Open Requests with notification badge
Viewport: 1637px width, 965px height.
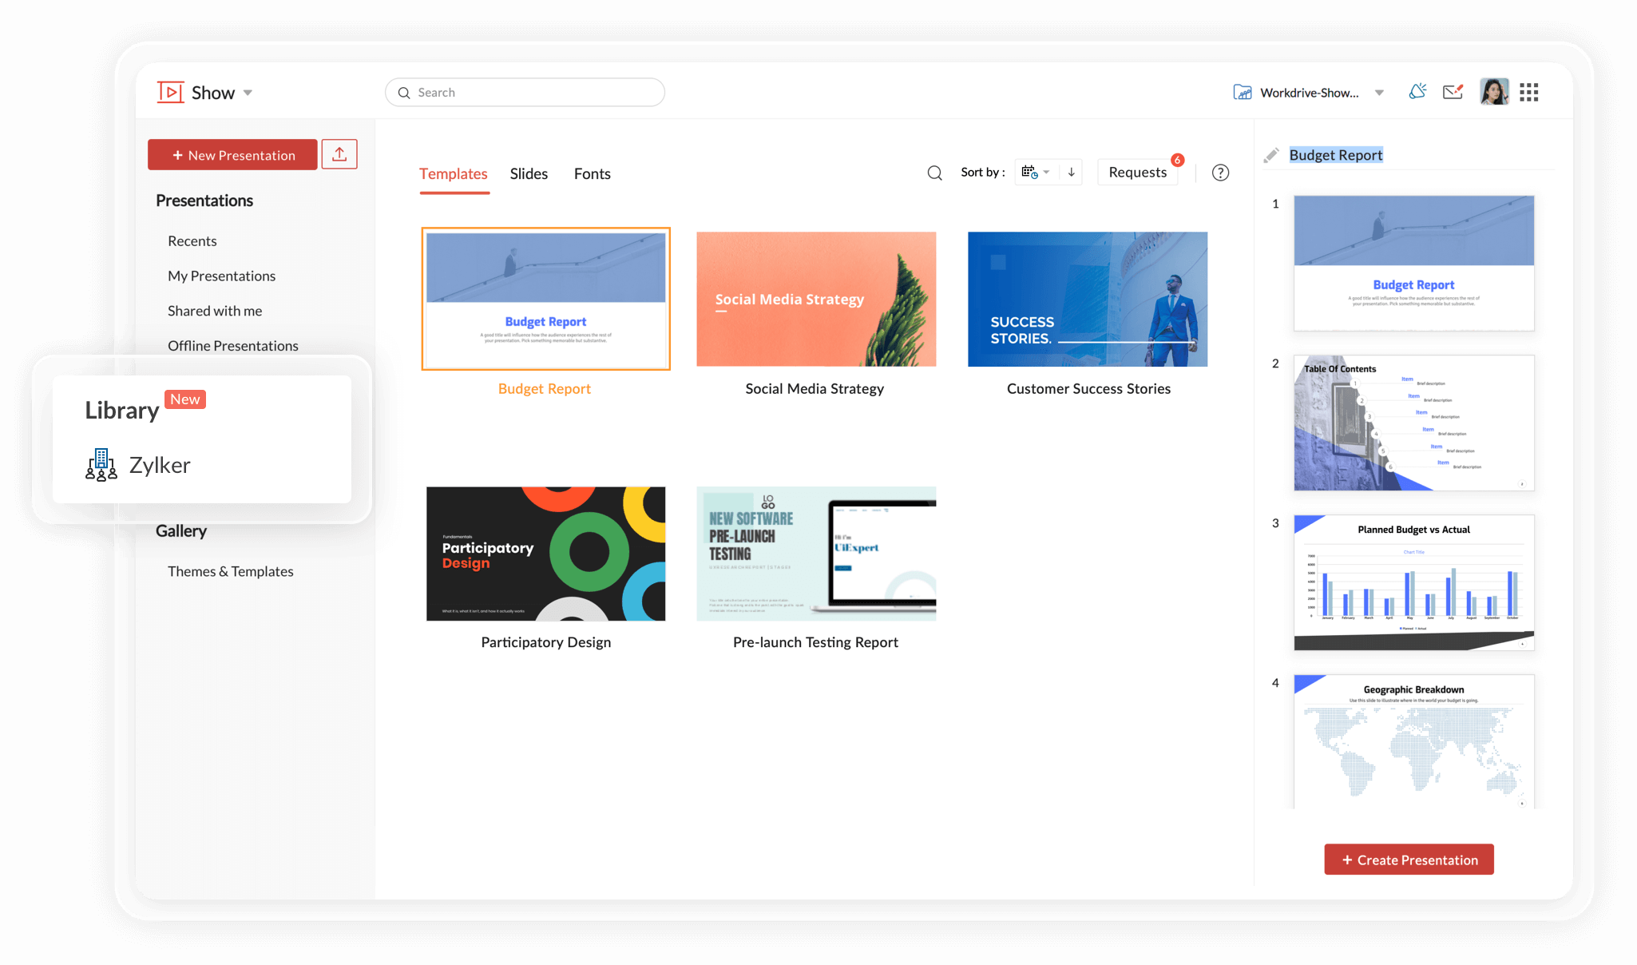coord(1137,172)
